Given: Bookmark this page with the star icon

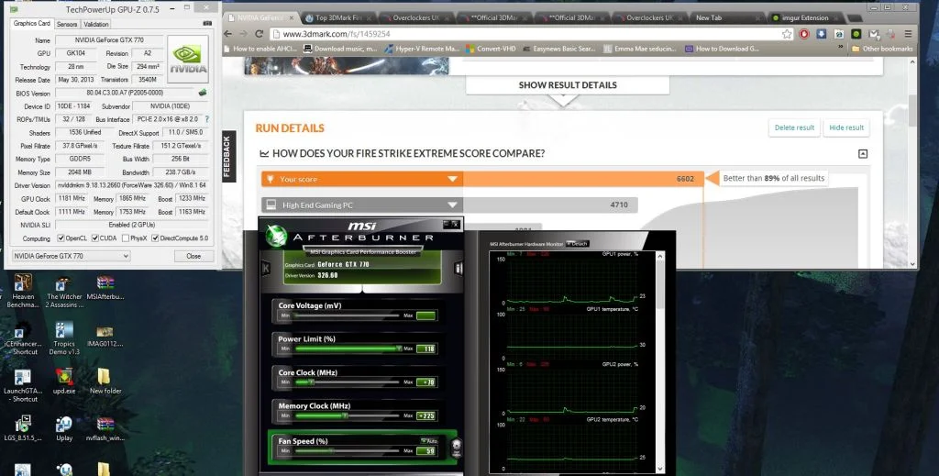Looking at the screenshot, I should 786,34.
